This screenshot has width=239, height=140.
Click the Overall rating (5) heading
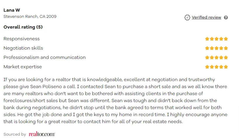pos(23,27)
